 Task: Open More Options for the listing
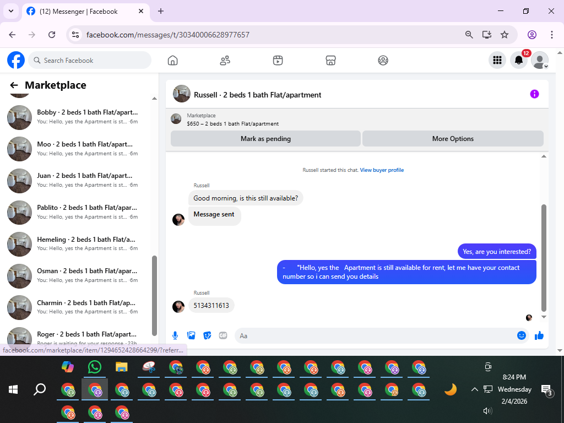pos(453,139)
